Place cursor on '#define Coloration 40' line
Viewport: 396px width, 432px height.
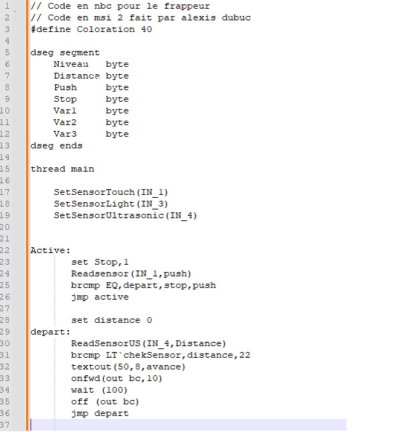(91, 29)
